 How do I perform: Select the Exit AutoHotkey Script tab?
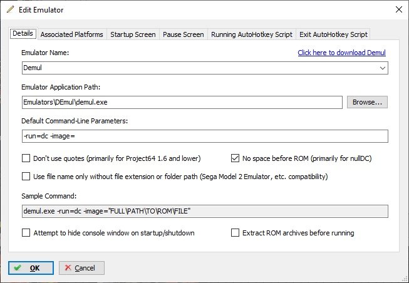coord(333,34)
